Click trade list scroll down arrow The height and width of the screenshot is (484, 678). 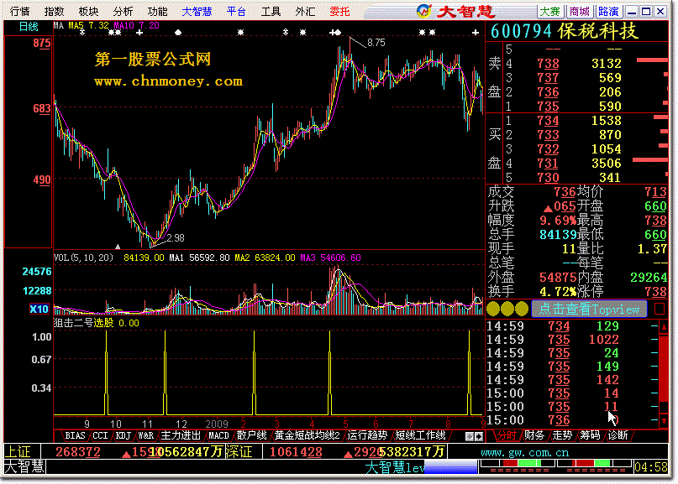coord(664,421)
